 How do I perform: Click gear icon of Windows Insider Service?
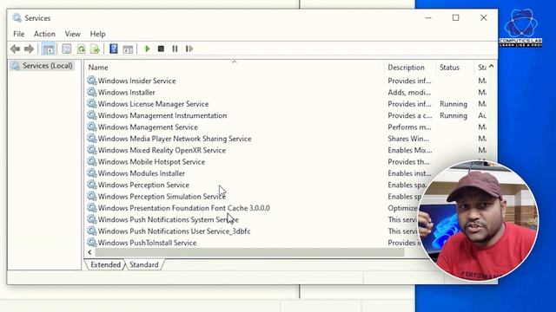click(92, 81)
